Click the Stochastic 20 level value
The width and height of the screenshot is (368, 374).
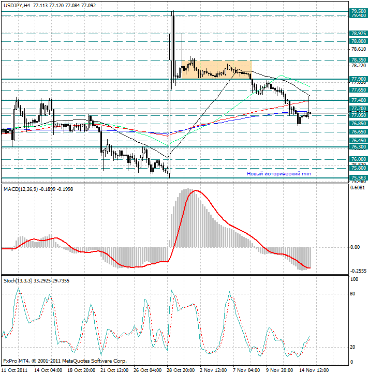(x=352, y=347)
